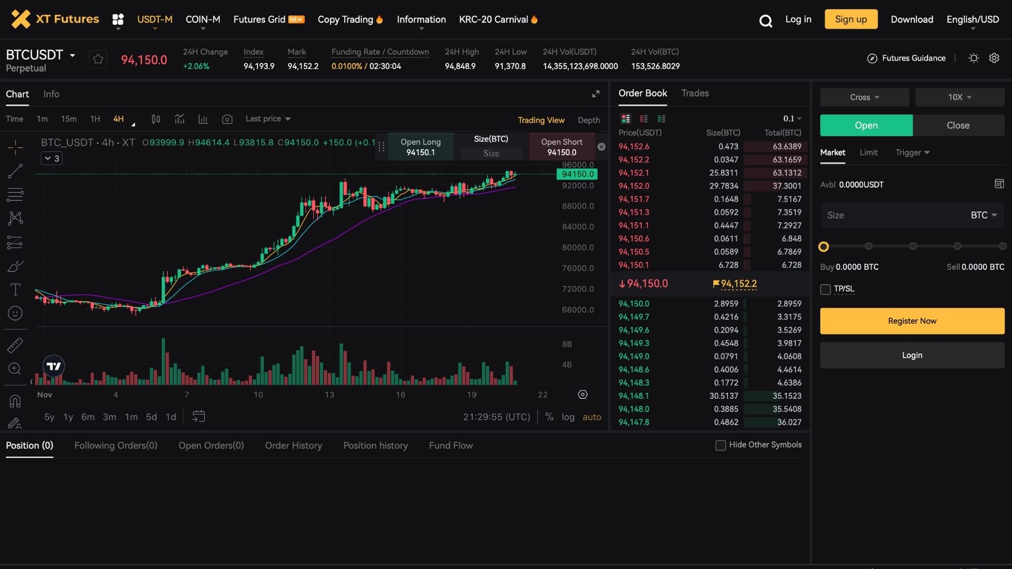1012x569 pixels.
Task: Open the leverage 10X dropdown
Action: click(x=959, y=97)
